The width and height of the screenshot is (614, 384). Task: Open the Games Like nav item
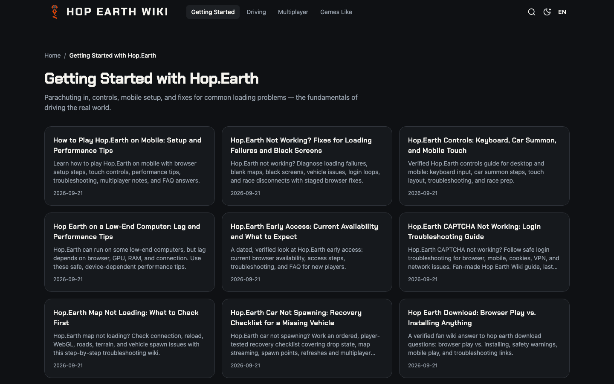[336, 12]
